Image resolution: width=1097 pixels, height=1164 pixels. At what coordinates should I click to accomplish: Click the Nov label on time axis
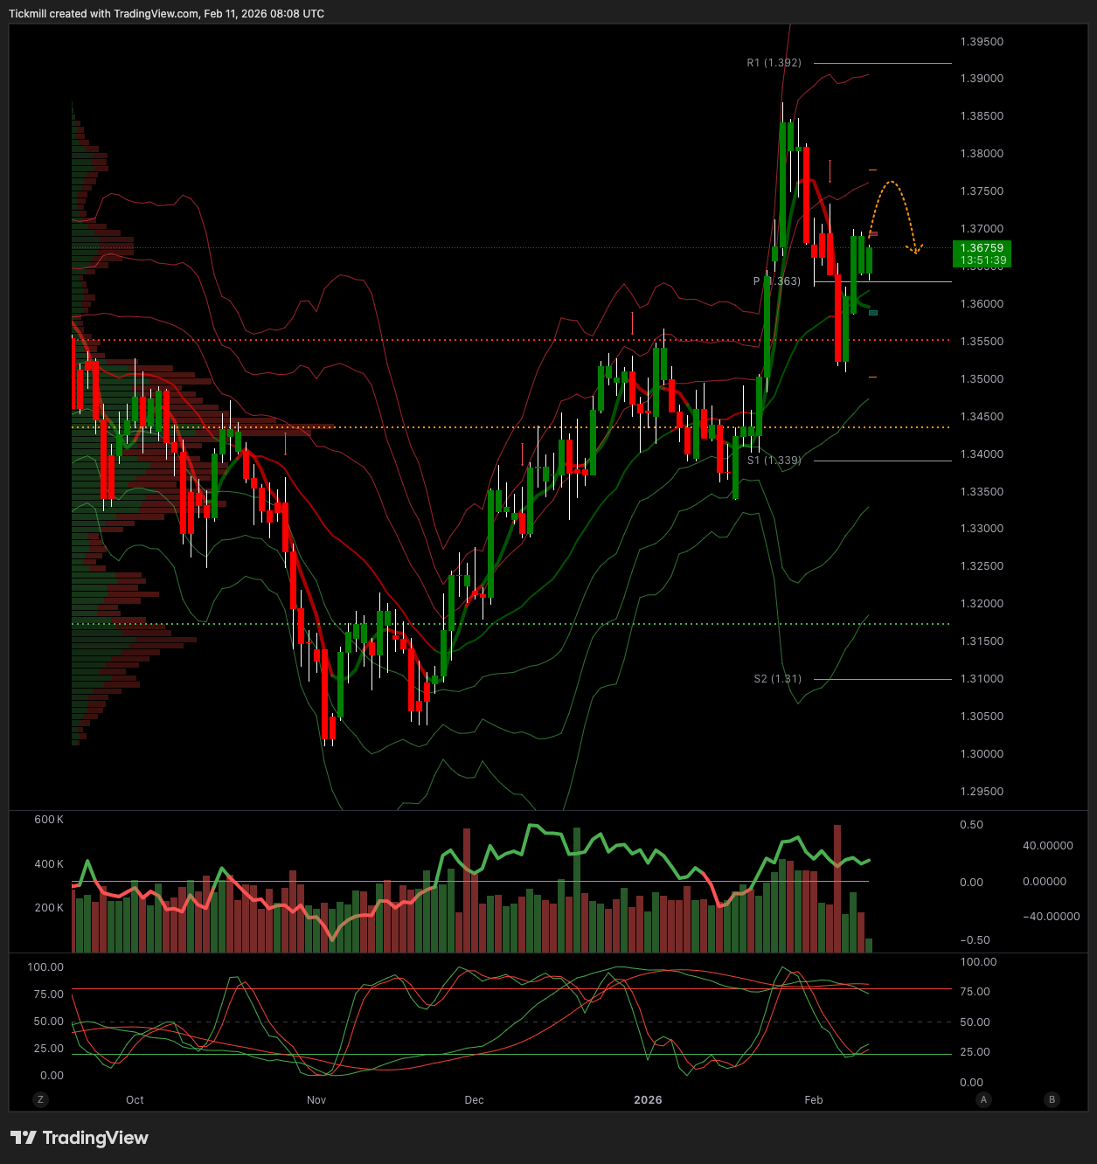(x=316, y=1100)
